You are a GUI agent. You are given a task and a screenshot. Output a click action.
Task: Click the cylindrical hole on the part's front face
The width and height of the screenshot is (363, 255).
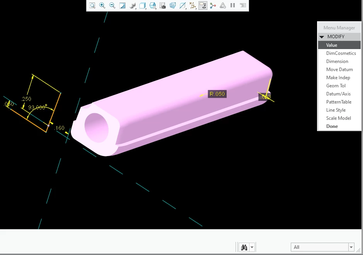point(97,128)
